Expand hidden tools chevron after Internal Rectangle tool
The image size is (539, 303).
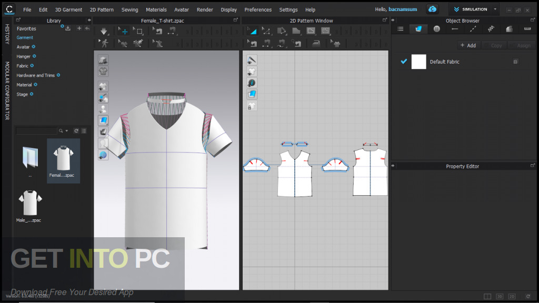pyautogui.click(x=336, y=32)
